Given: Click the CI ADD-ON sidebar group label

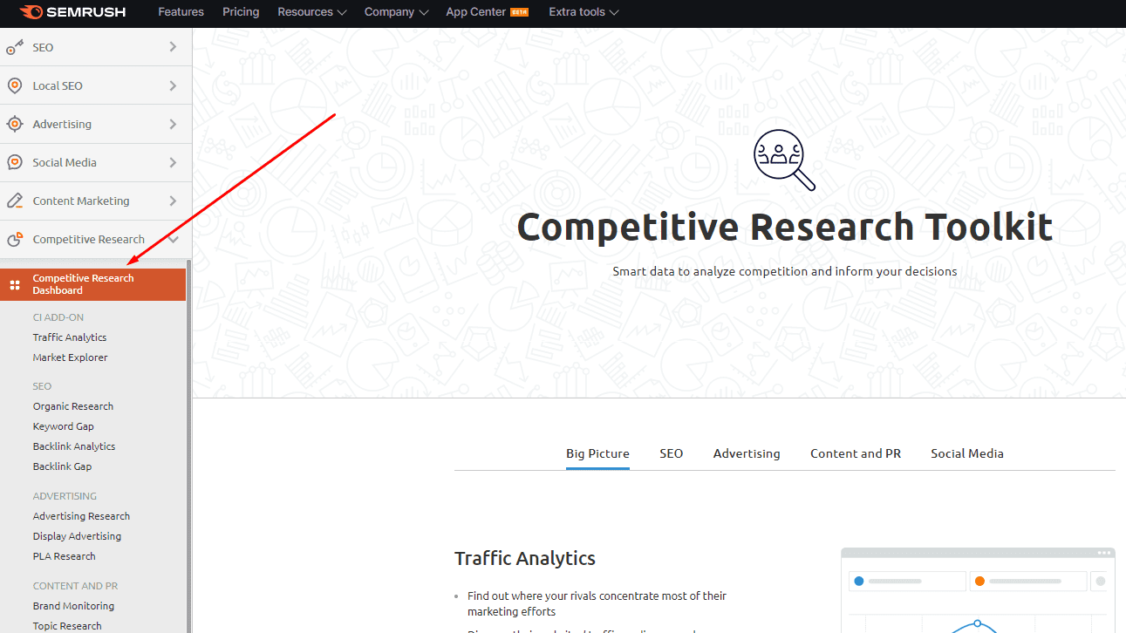Looking at the screenshot, I should [x=58, y=317].
